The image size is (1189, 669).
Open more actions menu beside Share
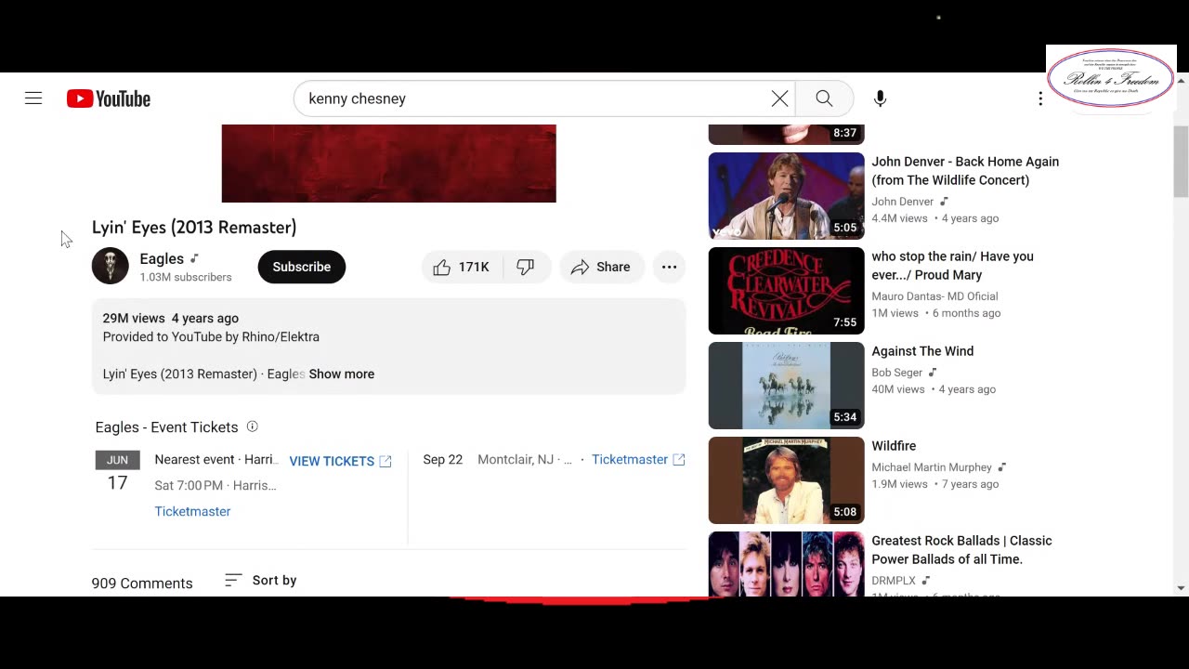click(x=669, y=267)
